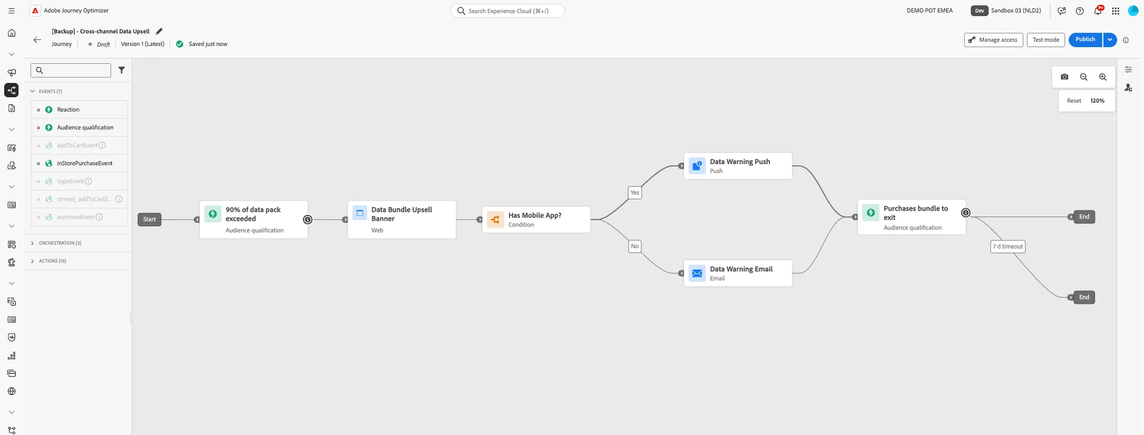This screenshot has height=435, width=1144.
Task: Click the back arrow to leave journey
Action: 37,40
